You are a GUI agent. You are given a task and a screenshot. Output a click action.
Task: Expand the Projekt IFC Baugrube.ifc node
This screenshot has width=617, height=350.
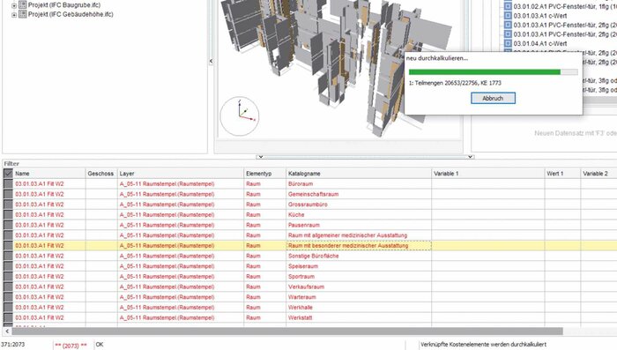(x=14, y=5)
